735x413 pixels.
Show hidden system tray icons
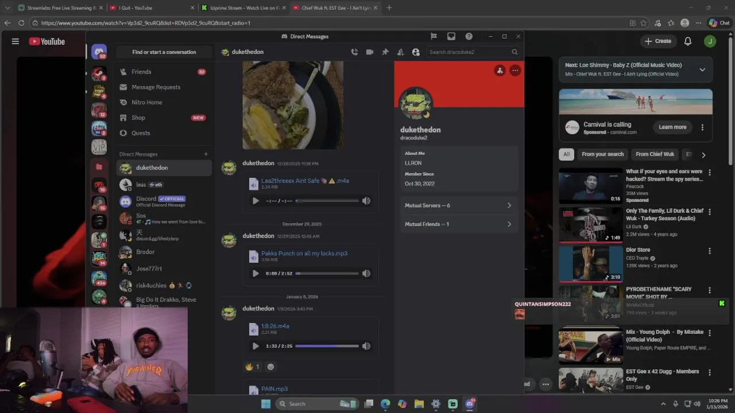click(663, 404)
